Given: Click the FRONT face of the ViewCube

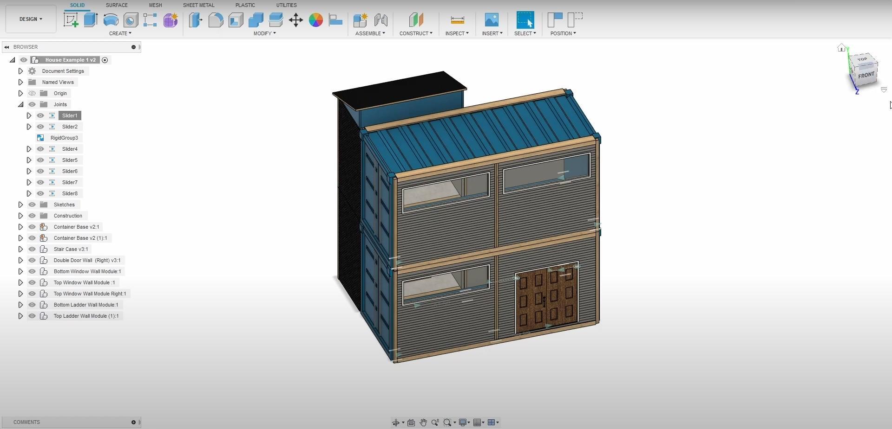Looking at the screenshot, I should pos(866,75).
